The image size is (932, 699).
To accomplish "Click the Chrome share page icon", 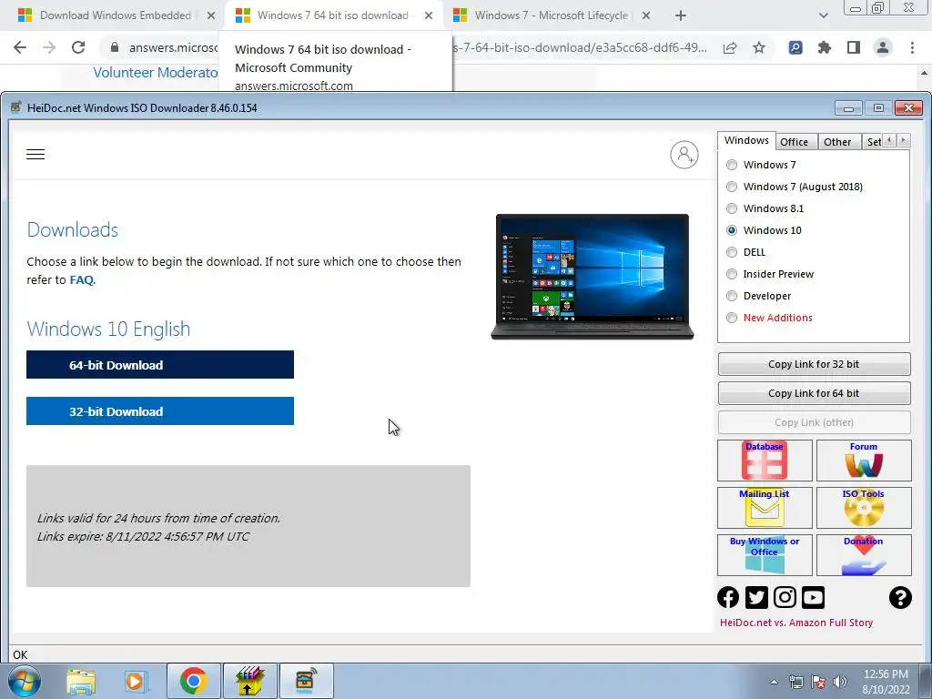I will [x=730, y=47].
